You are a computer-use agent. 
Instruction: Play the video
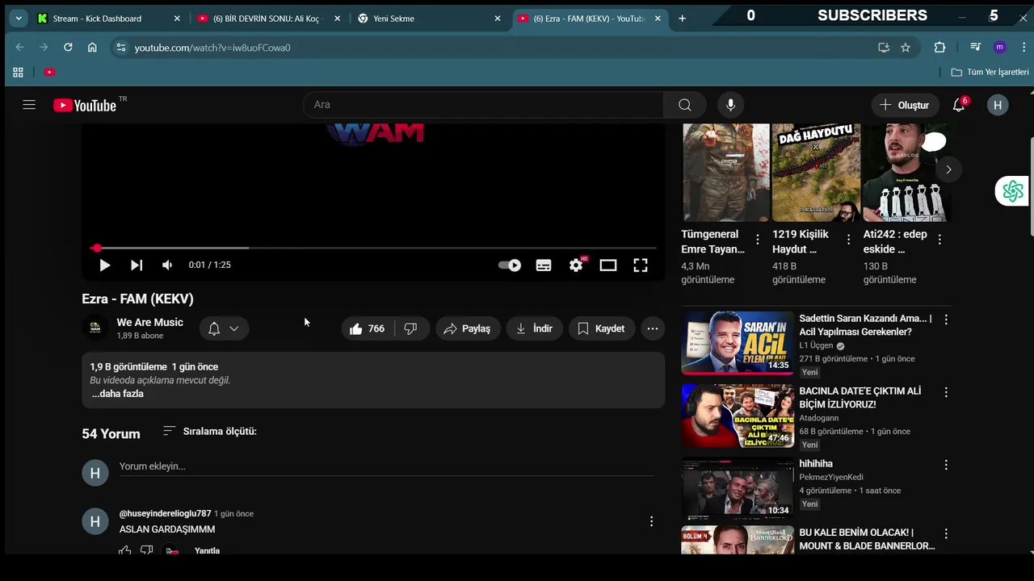point(104,265)
